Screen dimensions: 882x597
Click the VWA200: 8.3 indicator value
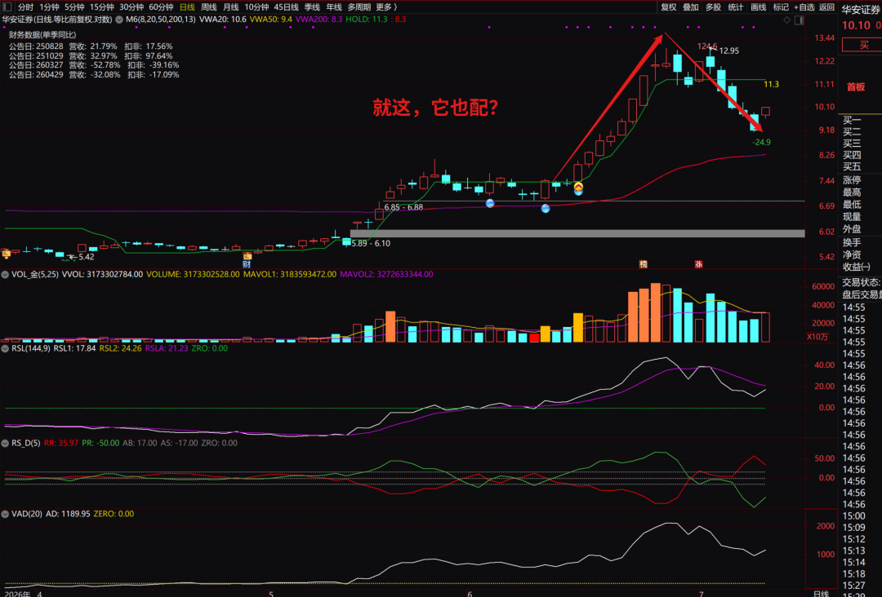point(319,20)
